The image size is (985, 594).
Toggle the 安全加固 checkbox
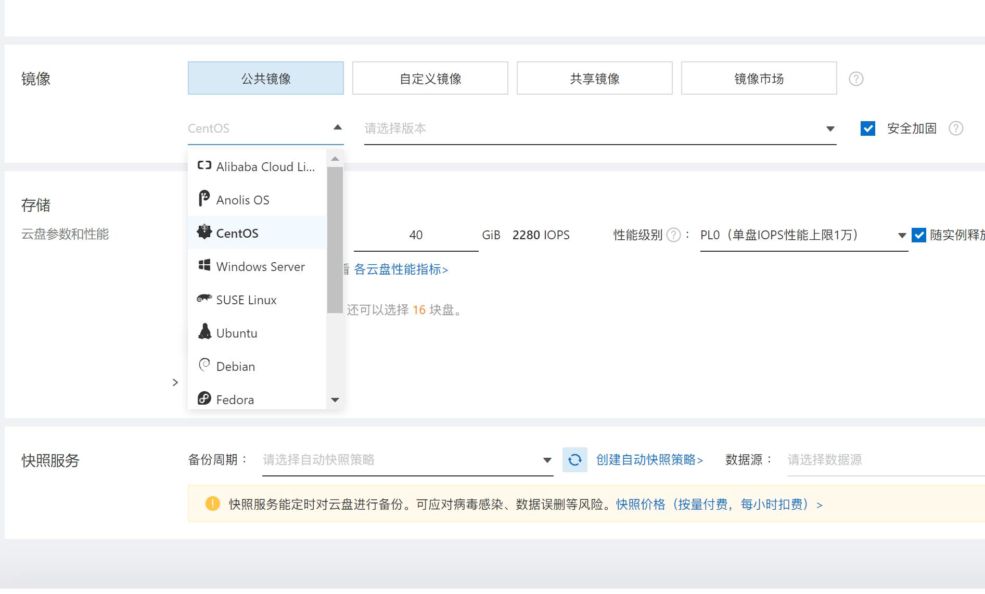tap(868, 128)
